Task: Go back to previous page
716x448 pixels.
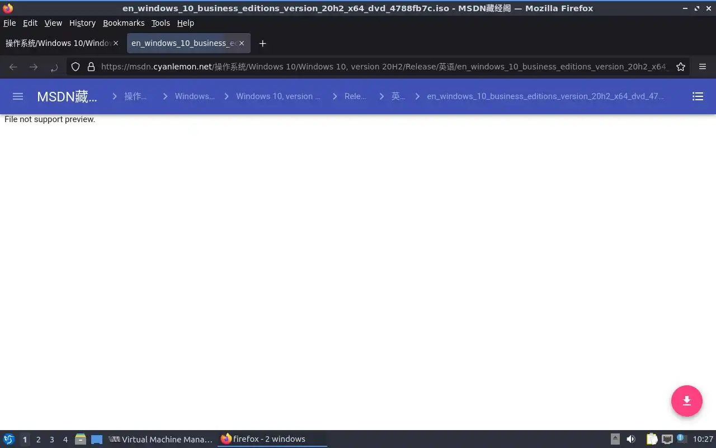Action: coord(13,67)
